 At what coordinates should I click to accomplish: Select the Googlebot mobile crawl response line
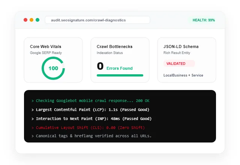[90, 101]
